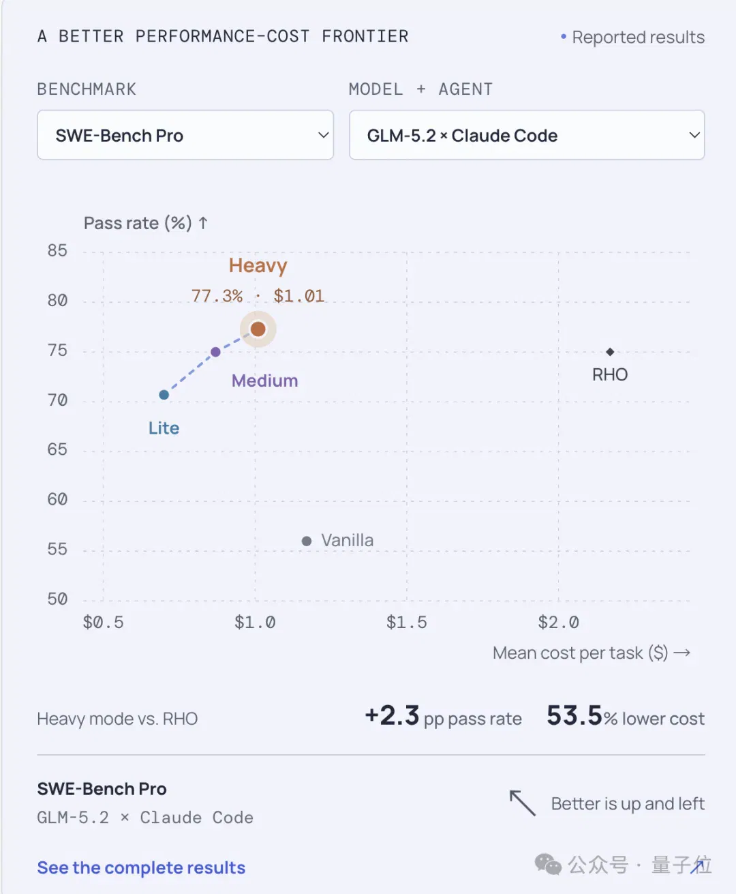Select the Lite blue data point
The height and width of the screenshot is (894, 736).
(x=164, y=395)
